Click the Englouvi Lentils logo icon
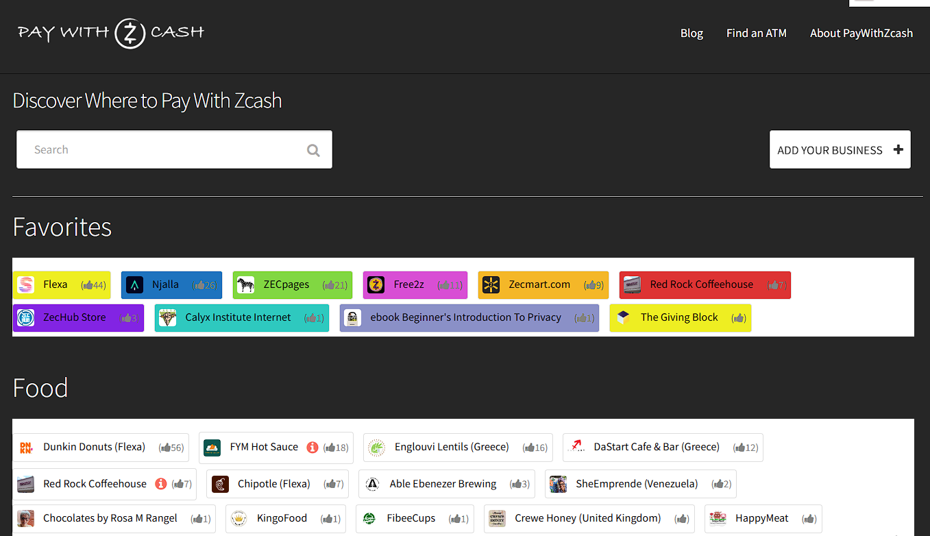 click(x=377, y=448)
